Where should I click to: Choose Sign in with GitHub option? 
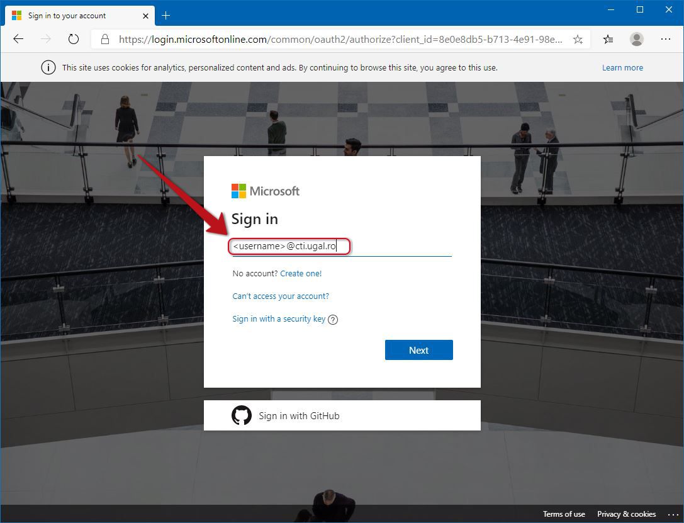(x=342, y=415)
